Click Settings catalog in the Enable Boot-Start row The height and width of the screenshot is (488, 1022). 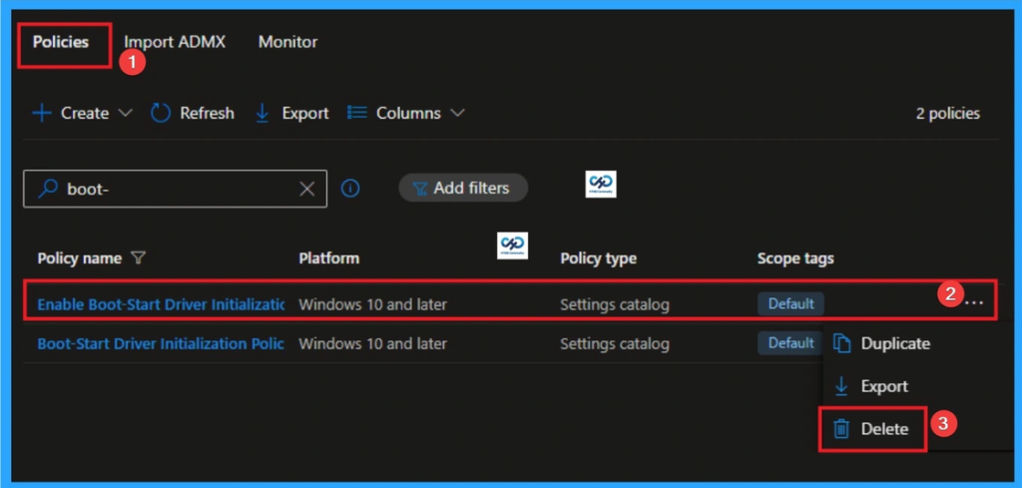pyautogui.click(x=615, y=304)
